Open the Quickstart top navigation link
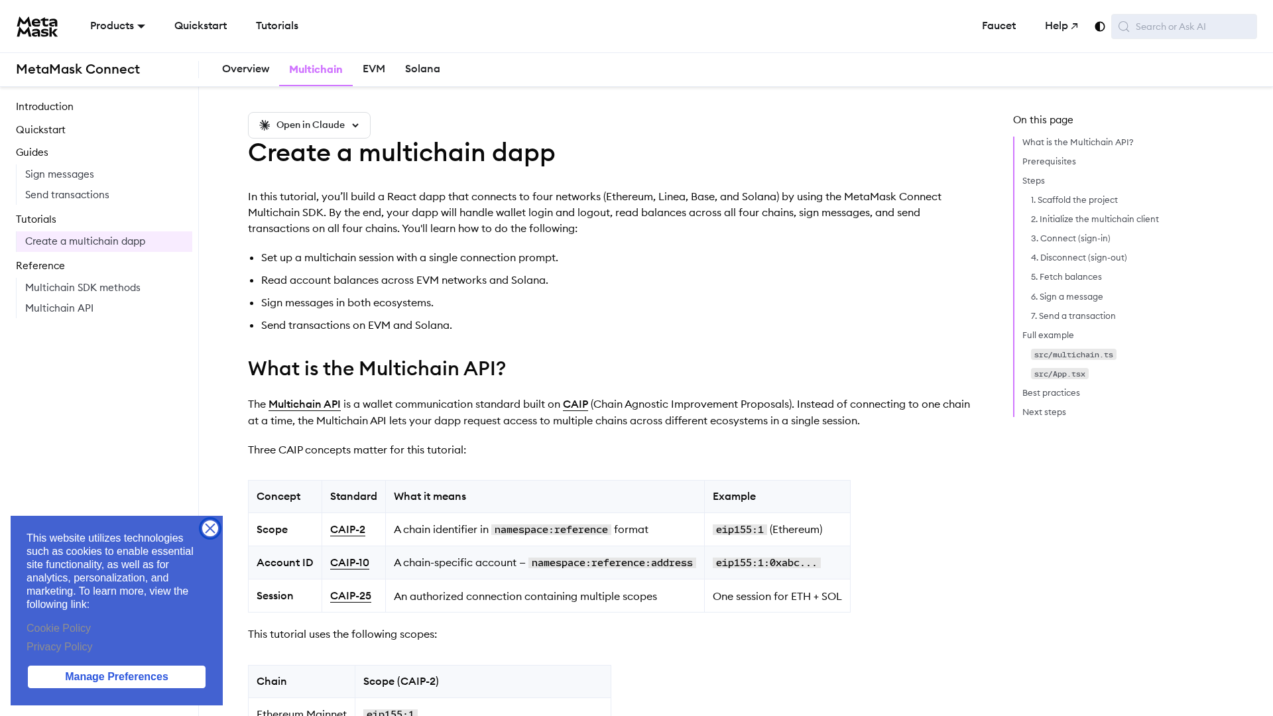The width and height of the screenshot is (1273, 716). click(200, 26)
